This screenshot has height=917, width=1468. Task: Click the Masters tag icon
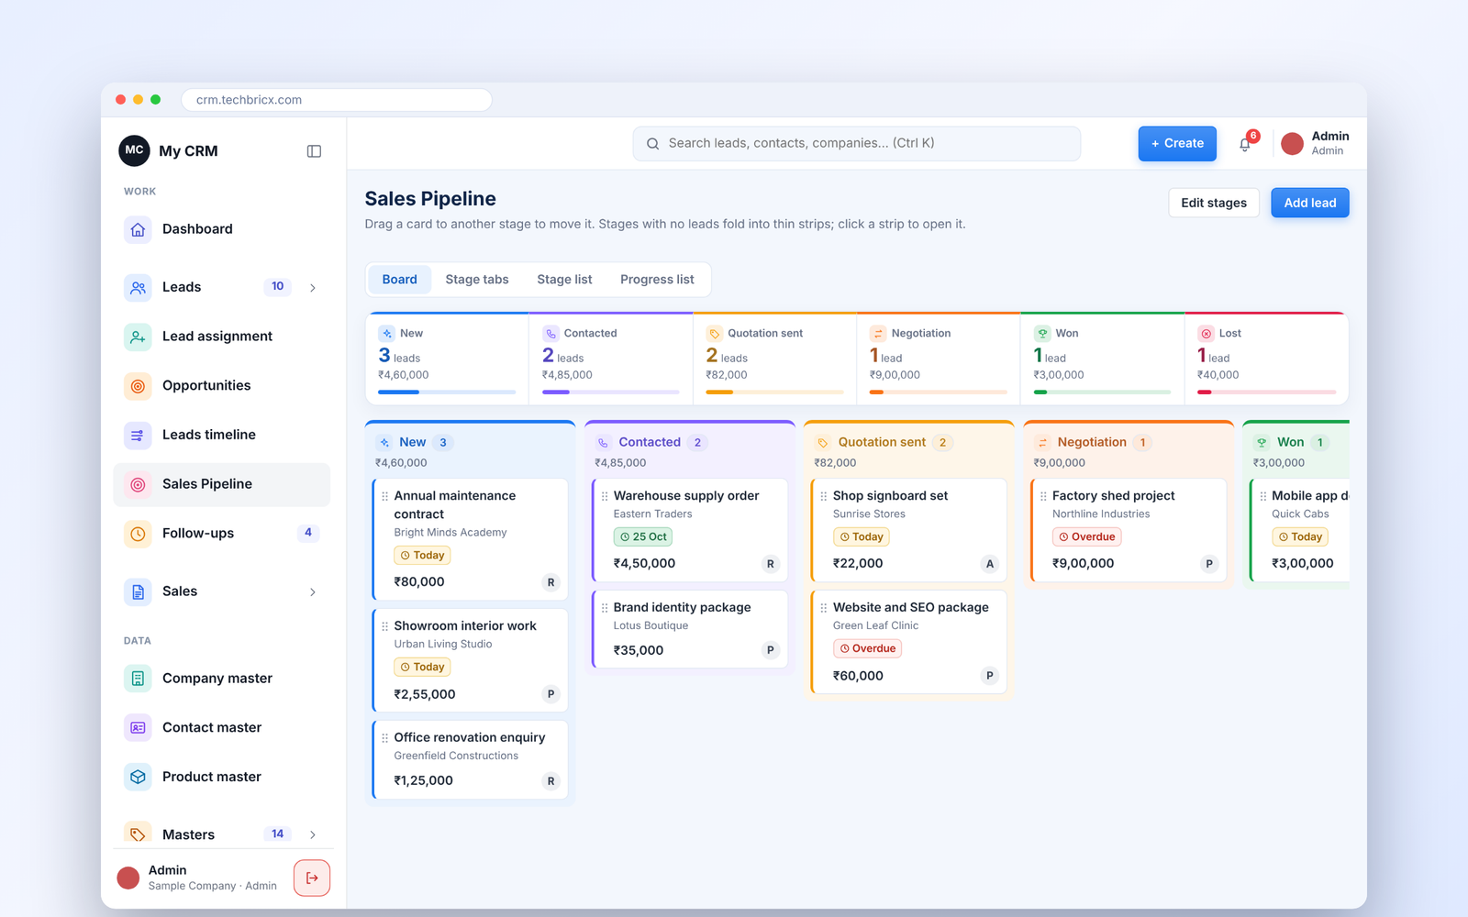point(138,833)
